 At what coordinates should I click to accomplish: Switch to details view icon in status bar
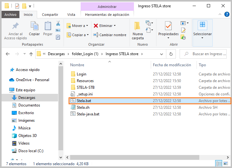coord(219,164)
